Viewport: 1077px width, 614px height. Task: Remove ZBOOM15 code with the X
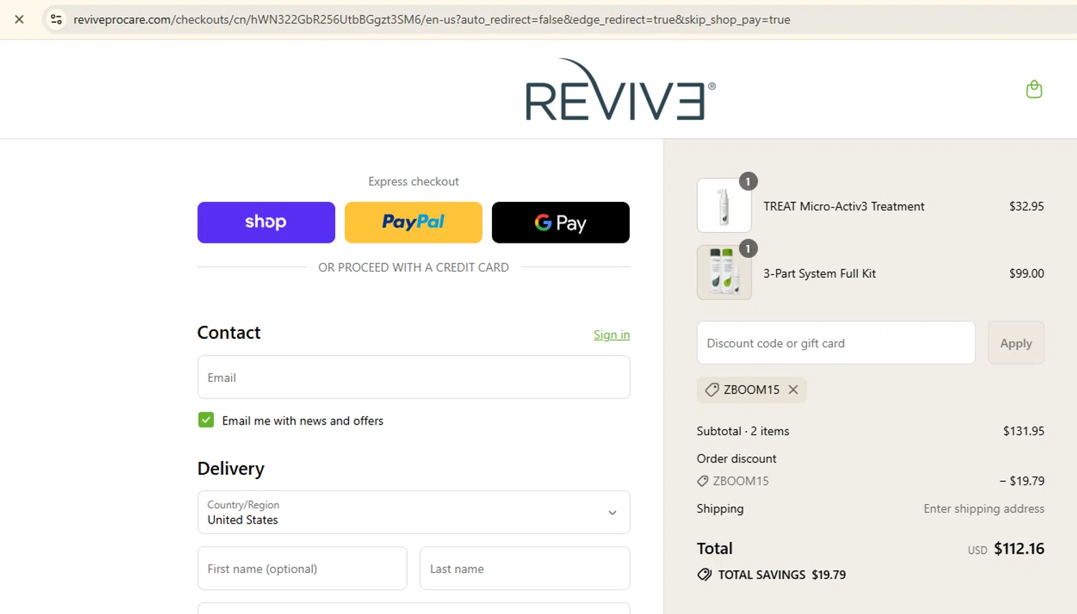coord(793,389)
